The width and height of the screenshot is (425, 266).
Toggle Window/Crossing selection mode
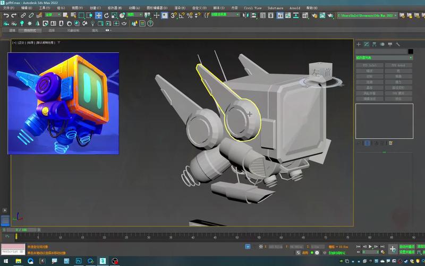(89, 15)
